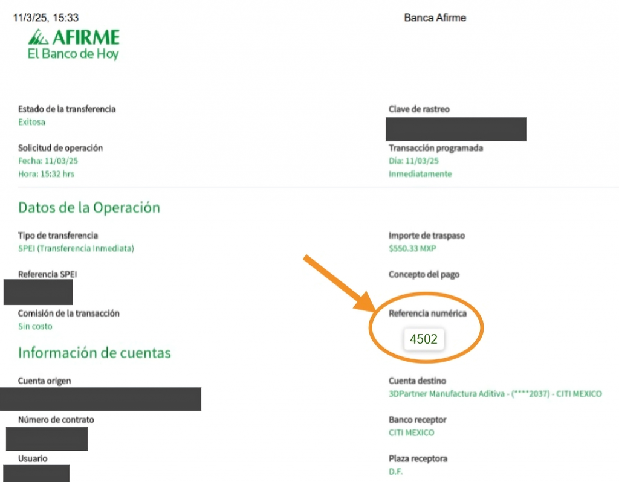The width and height of the screenshot is (619, 482).
Task: Click the redacted Número de contrato box
Action: click(x=47, y=439)
